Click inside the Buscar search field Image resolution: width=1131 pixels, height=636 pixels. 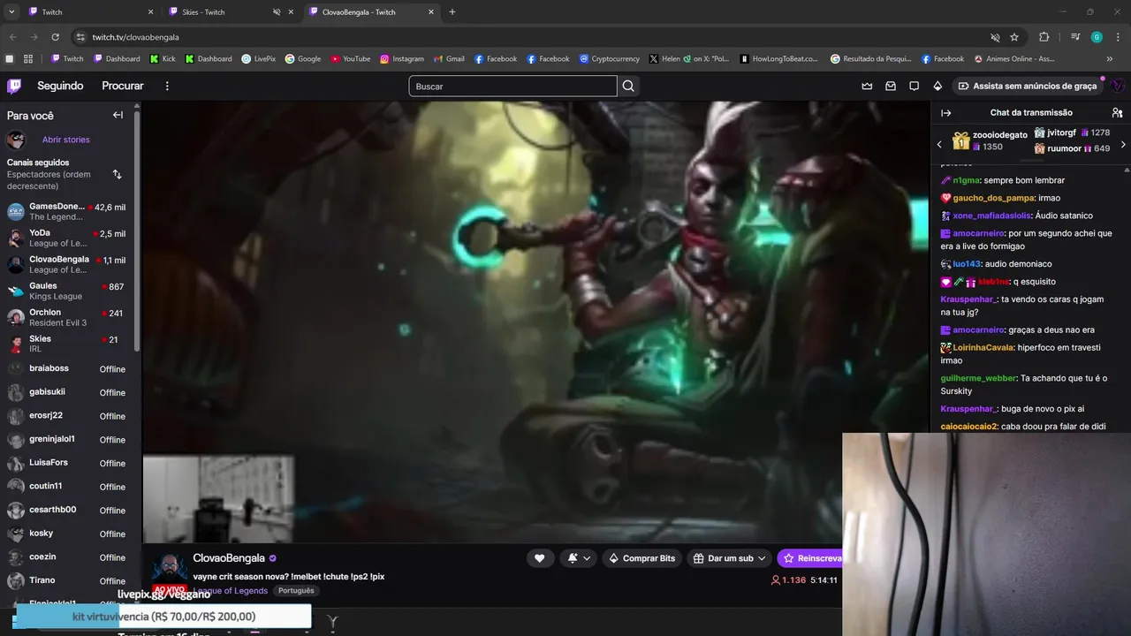(x=512, y=86)
